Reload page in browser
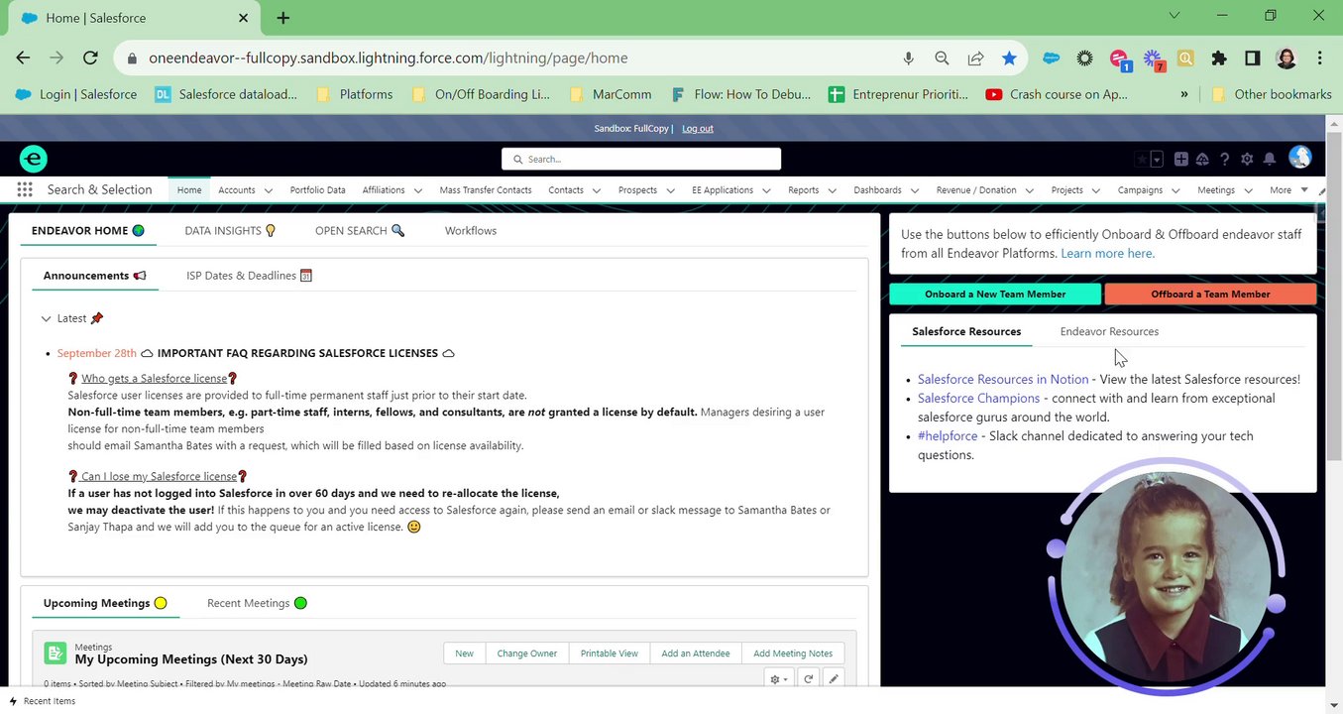This screenshot has width=1343, height=714. click(90, 59)
